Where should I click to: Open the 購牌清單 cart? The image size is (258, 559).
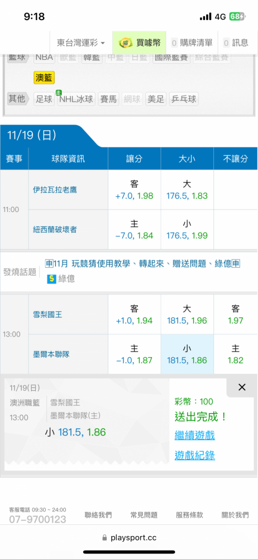coord(192,43)
